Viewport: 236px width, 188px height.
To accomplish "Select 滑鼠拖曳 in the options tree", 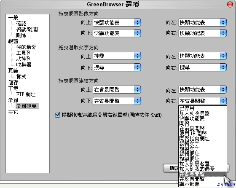I will pos(27,106).
